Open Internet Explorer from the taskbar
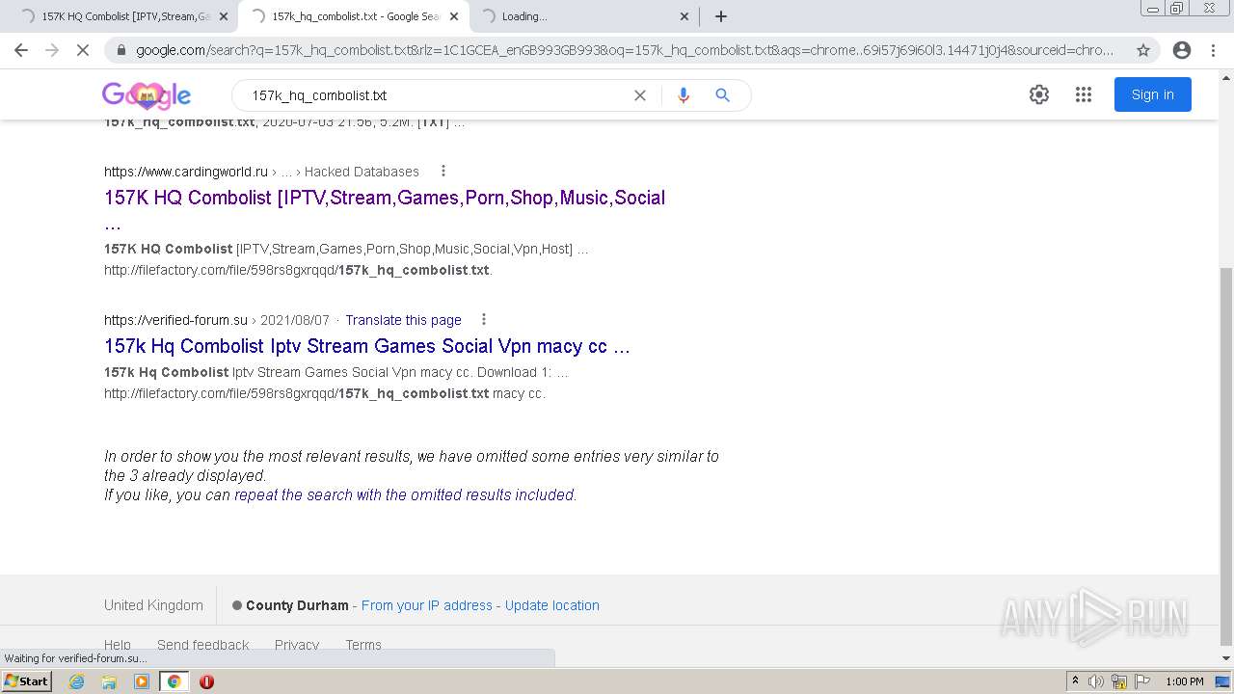The image size is (1234, 694). pos(77,681)
